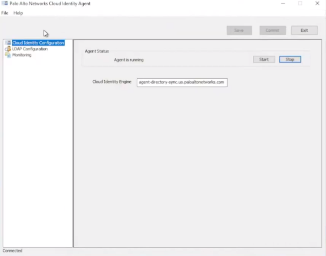Click the 'Agent is running' status text
The width and height of the screenshot is (326, 256).
pos(129,60)
